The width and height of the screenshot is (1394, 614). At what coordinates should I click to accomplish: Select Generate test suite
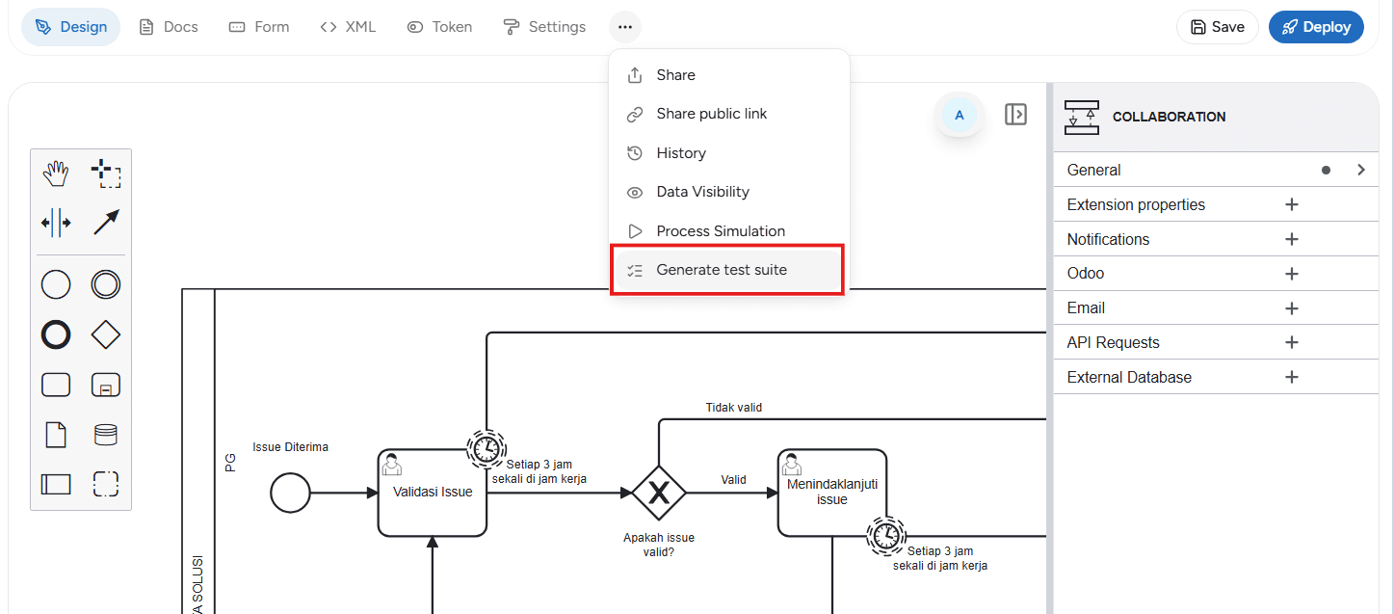pyautogui.click(x=729, y=270)
